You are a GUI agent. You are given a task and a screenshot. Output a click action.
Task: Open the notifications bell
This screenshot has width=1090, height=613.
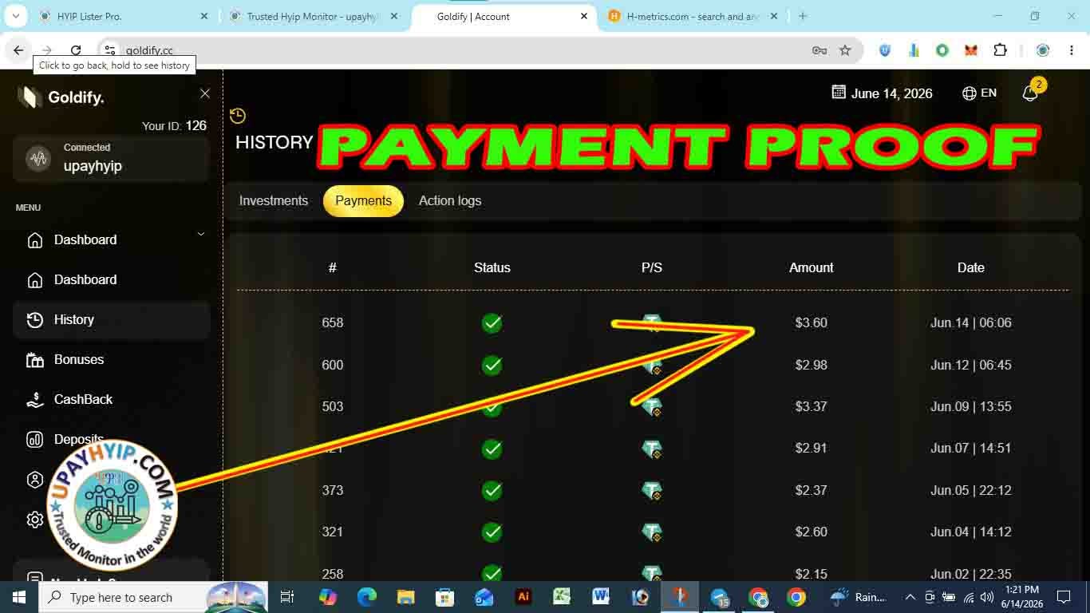(1030, 93)
